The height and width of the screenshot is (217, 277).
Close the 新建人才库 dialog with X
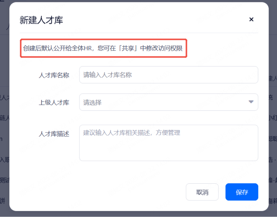(251, 20)
